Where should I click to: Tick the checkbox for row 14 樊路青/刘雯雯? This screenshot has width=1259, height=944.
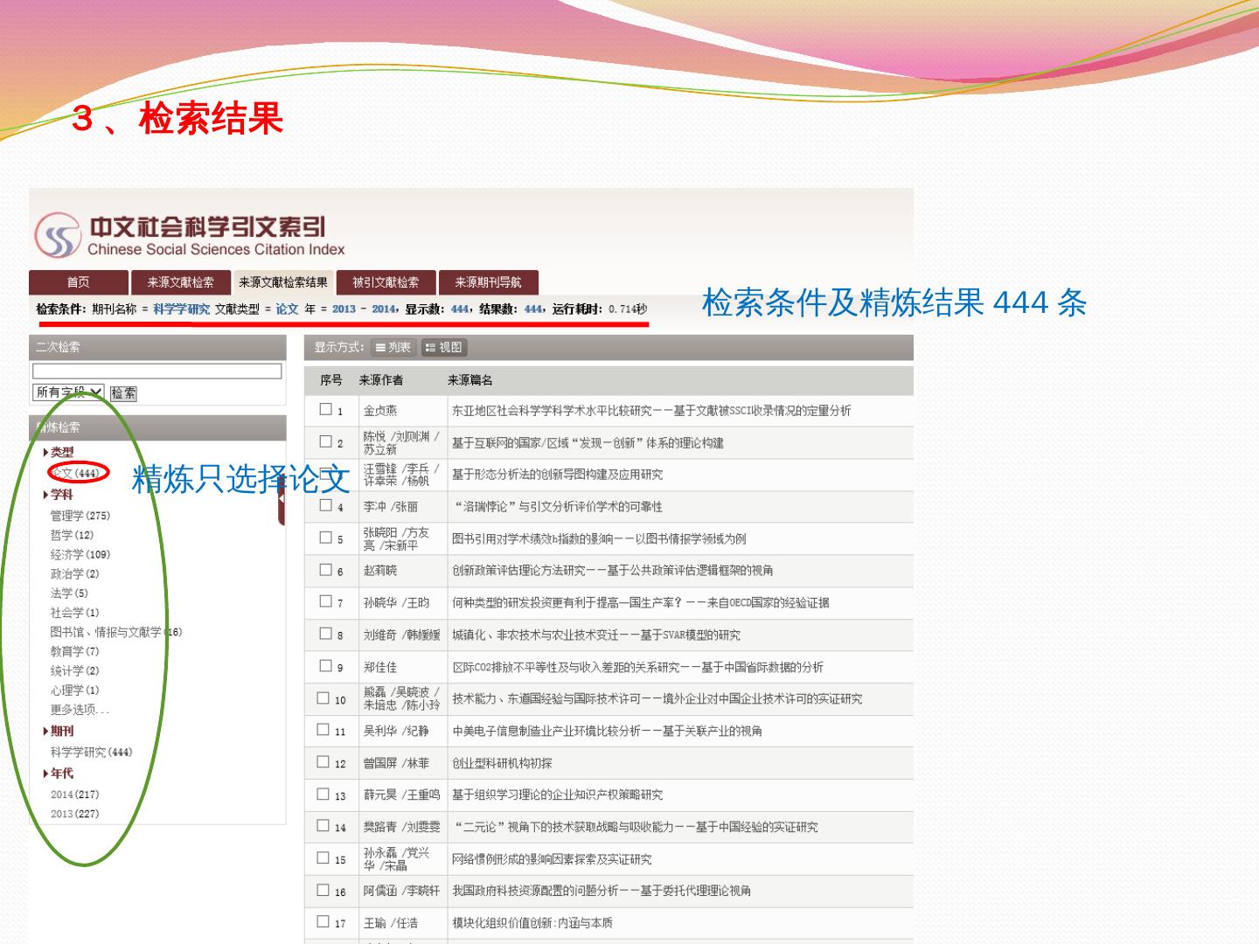click(323, 826)
